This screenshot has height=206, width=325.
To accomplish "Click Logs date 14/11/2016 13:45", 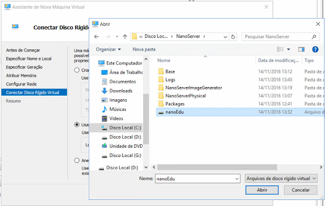I will (275, 79).
